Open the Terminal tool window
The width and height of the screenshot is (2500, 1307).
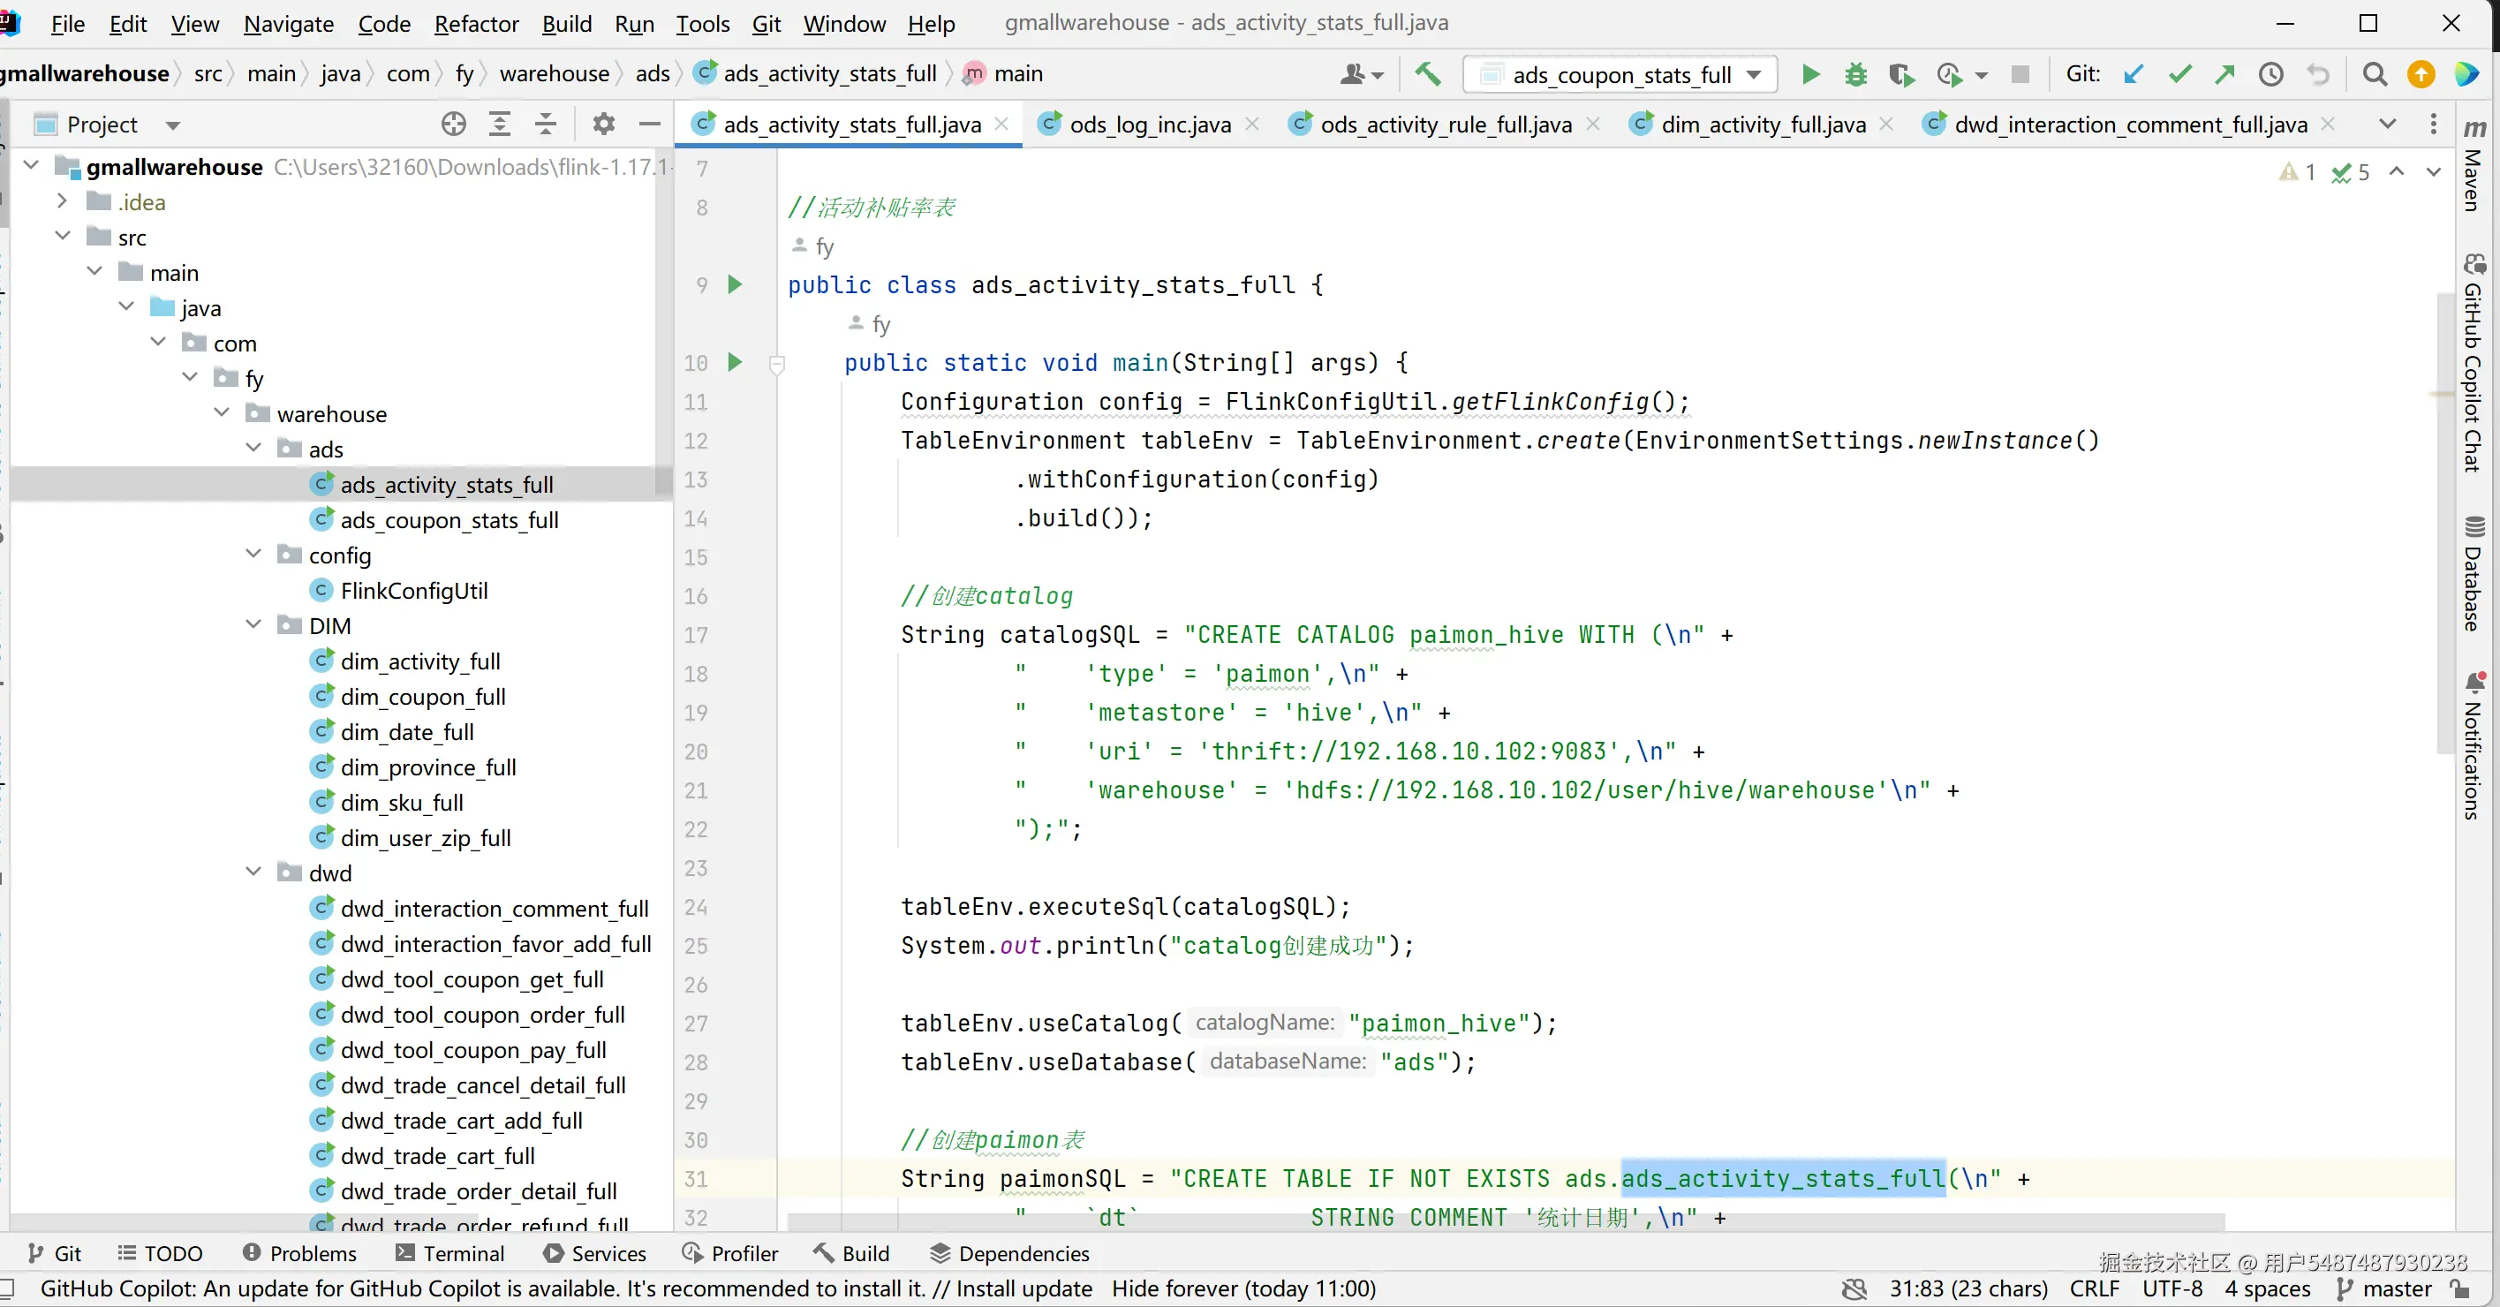point(450,1254)
